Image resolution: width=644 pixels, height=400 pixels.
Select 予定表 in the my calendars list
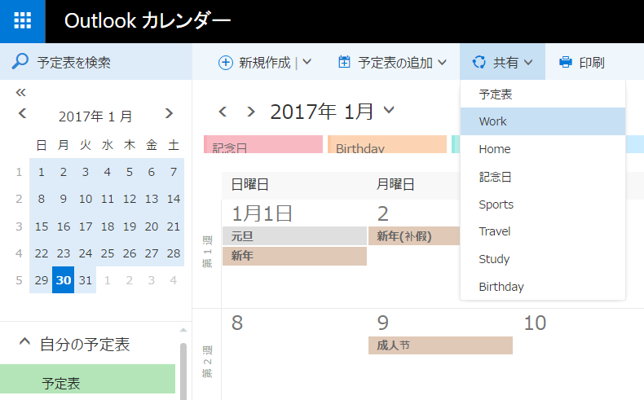click(87, 379)
